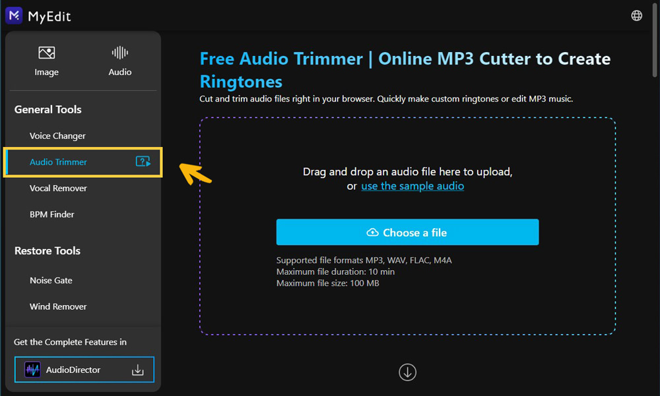Open the Vocal Remover tool
Image resolution: width=660 pixels, height=396 pixels.
coord(57,188)
